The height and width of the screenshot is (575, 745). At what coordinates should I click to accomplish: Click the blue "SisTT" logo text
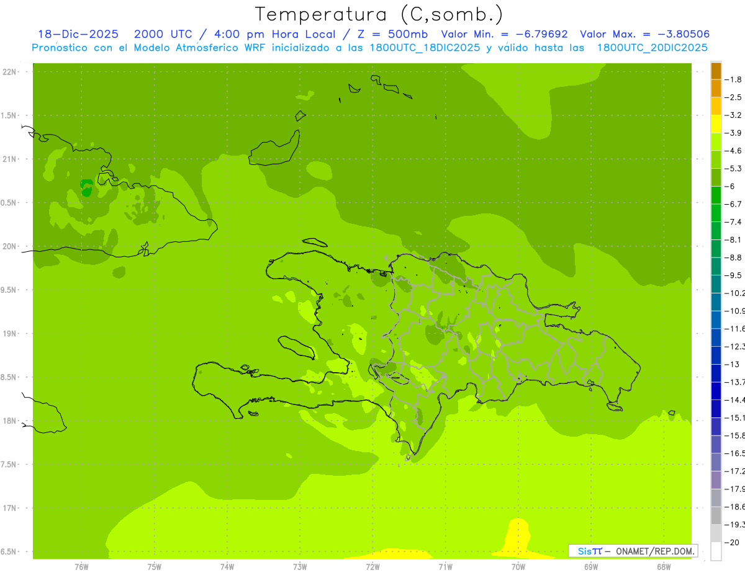pos(589,551)
